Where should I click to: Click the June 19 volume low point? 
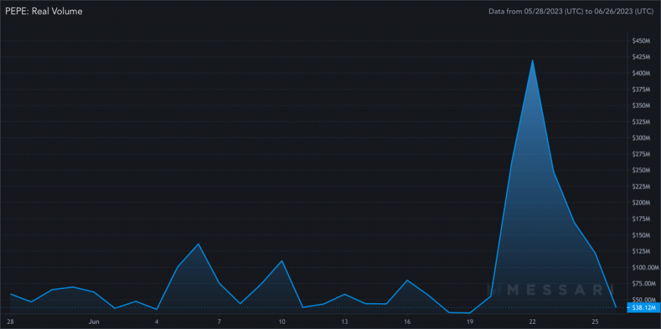[469, 313]
